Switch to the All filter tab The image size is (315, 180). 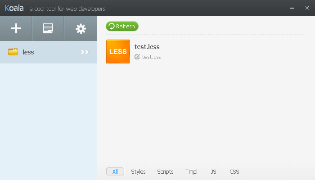coord(115,171)
